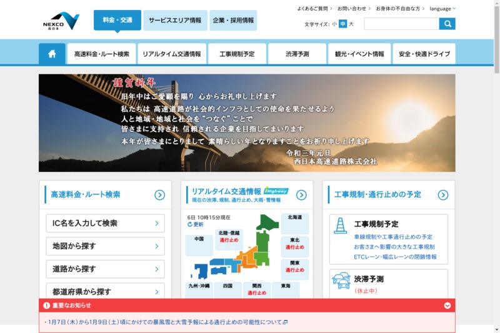Set font size to 大
Viewport: 500px width, 333px height.
coord(351,24)
